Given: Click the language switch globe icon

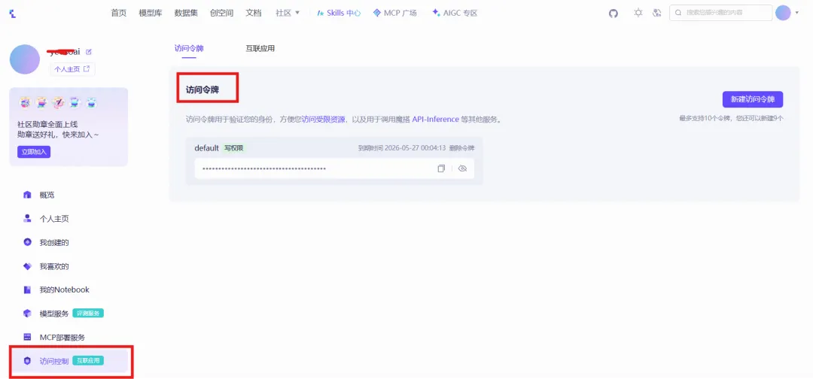Looking at the screenshot, I should pos(657,13).
